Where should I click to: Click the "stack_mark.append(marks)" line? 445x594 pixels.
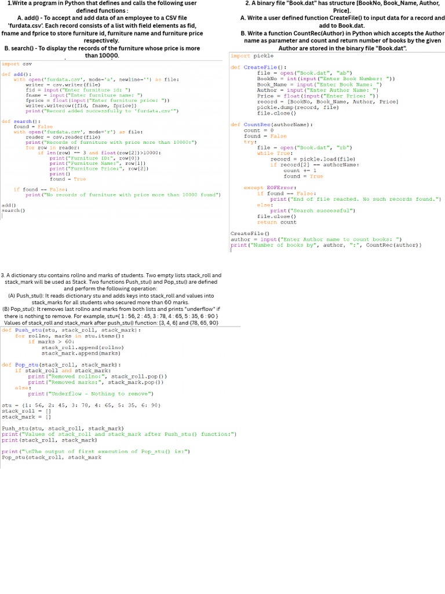point(81,353)
